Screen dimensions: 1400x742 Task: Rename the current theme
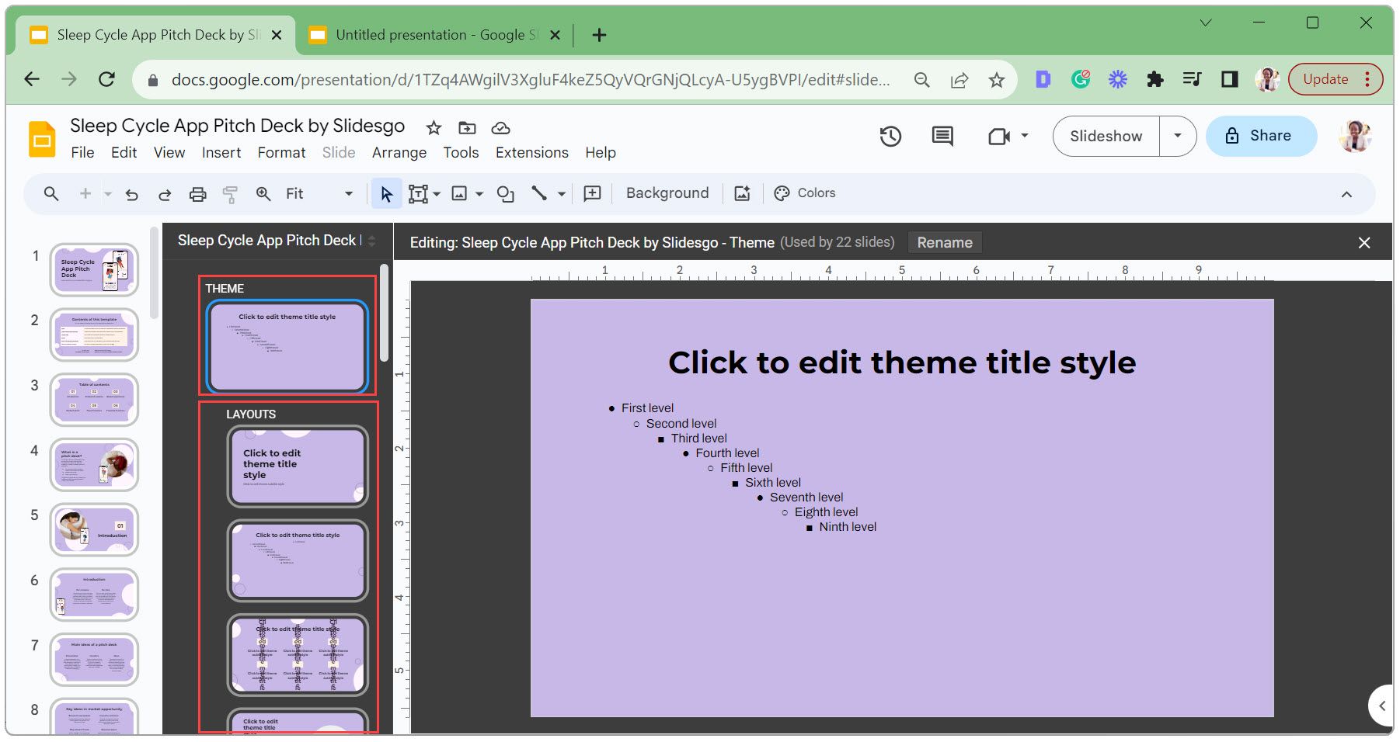click(945, 242)
